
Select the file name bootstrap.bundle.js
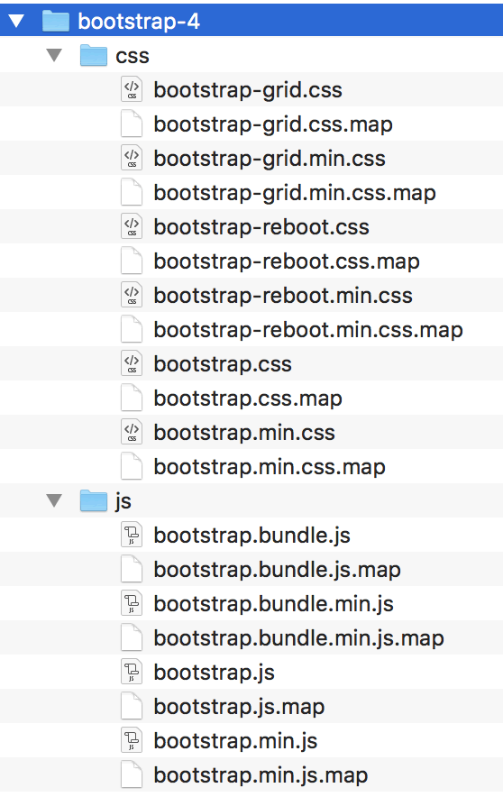click(252, 536)
